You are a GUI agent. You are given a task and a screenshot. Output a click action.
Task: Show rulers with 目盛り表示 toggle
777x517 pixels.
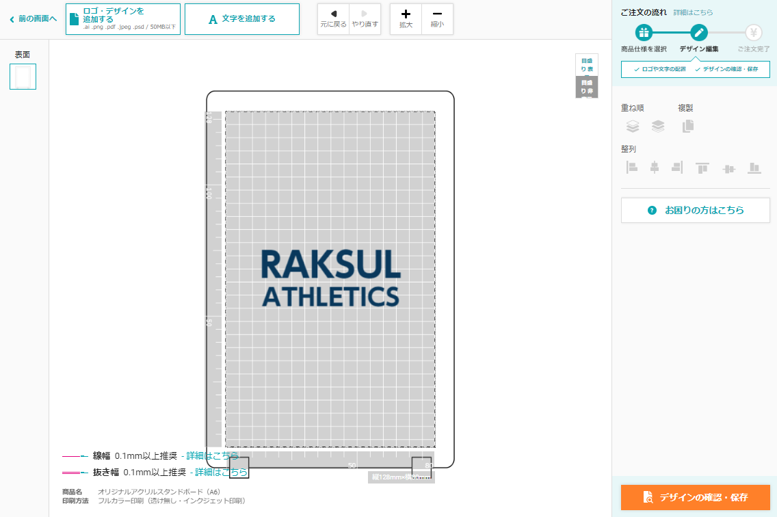coord(587,65)
